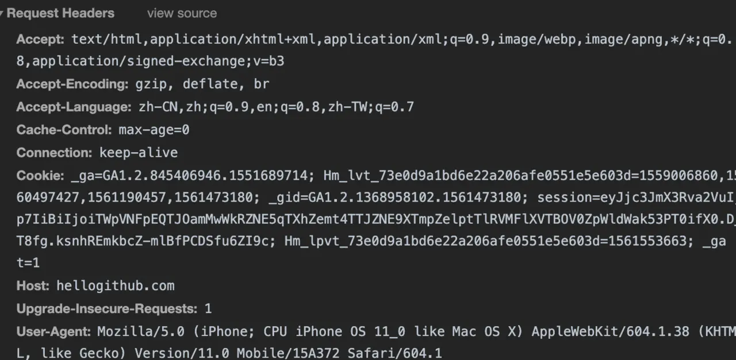Select the User-Agent header label
Viewport: 736px width, 360px height.
pos(53,332)
